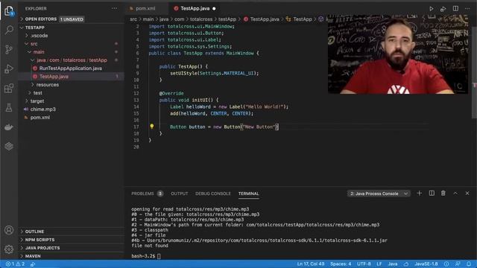Image resolution: width=477 pixels, height=268 pixels.
Task: Open the Source Control view
Action: (x=9, y=49)
